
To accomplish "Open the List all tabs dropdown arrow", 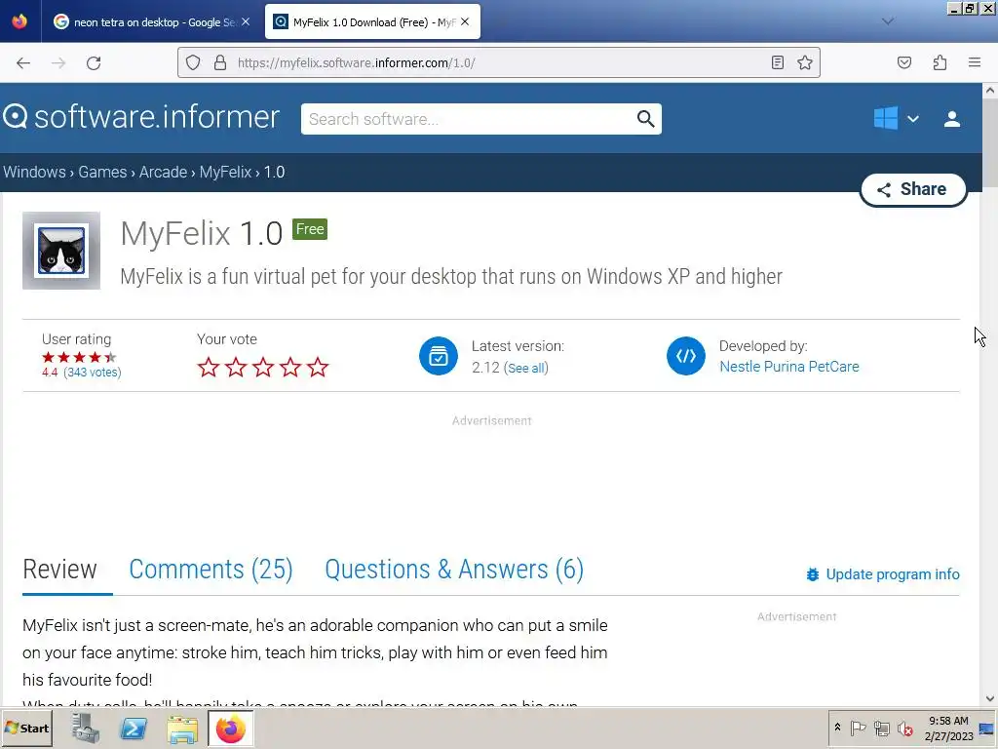I will (887, 21).
